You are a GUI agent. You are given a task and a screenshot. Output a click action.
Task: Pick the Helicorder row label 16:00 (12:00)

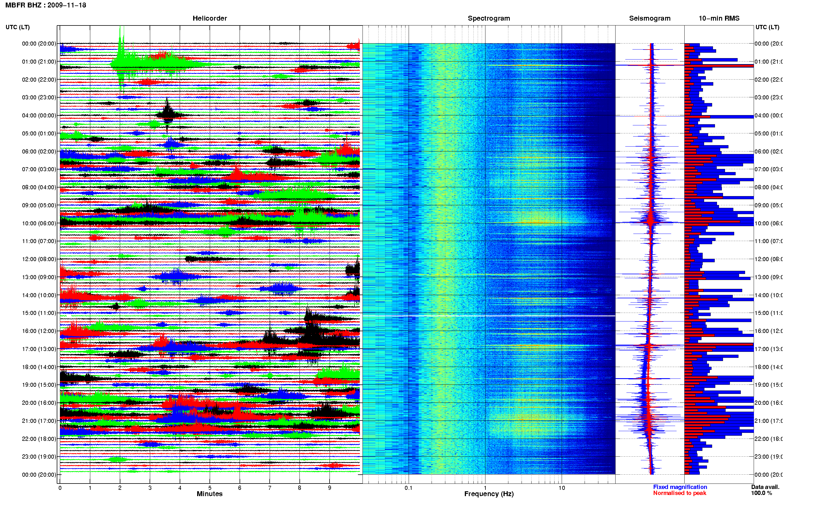pos(39,331)
